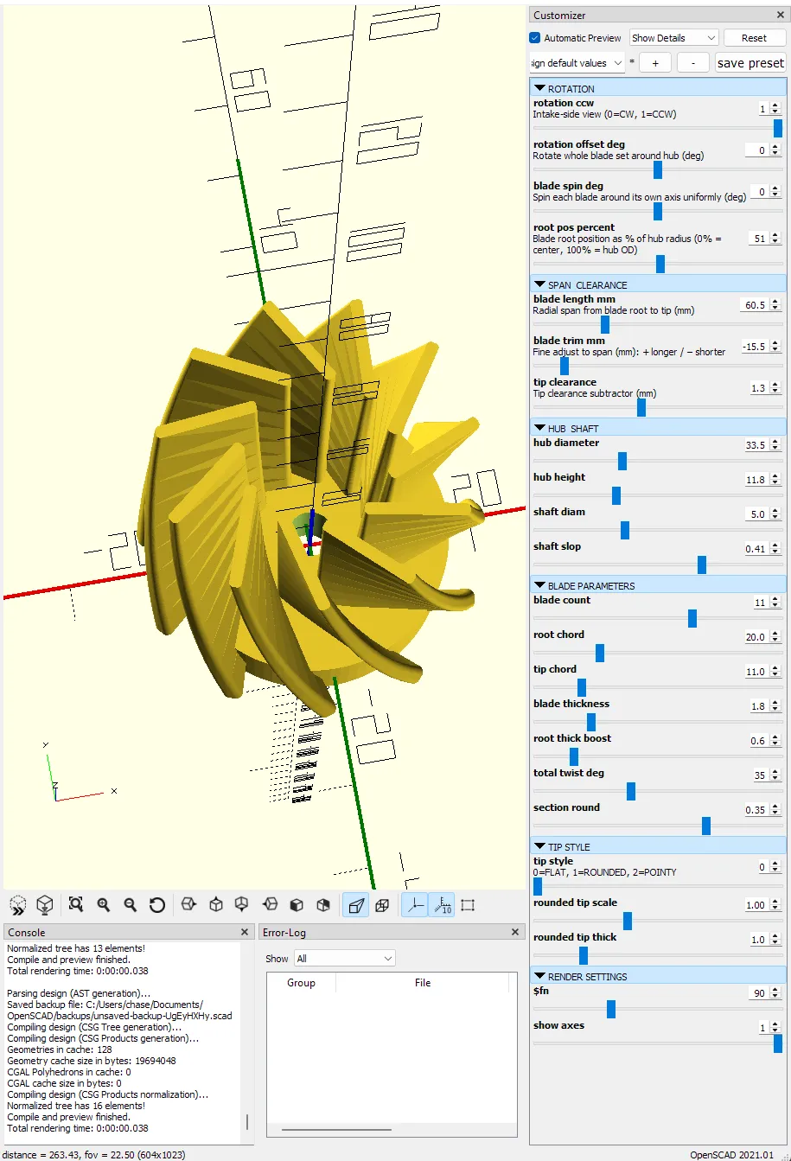Viewport: 791px width, 1161px height.
Task: Zoom out using the magnifier minus icon
Action: [x=131, y=905]
